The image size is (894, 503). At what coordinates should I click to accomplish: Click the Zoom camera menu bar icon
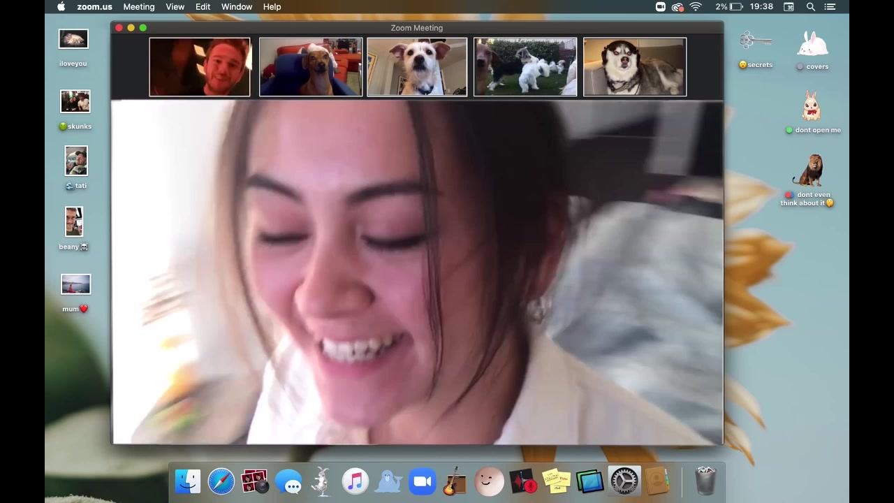(x=660, y=7)
